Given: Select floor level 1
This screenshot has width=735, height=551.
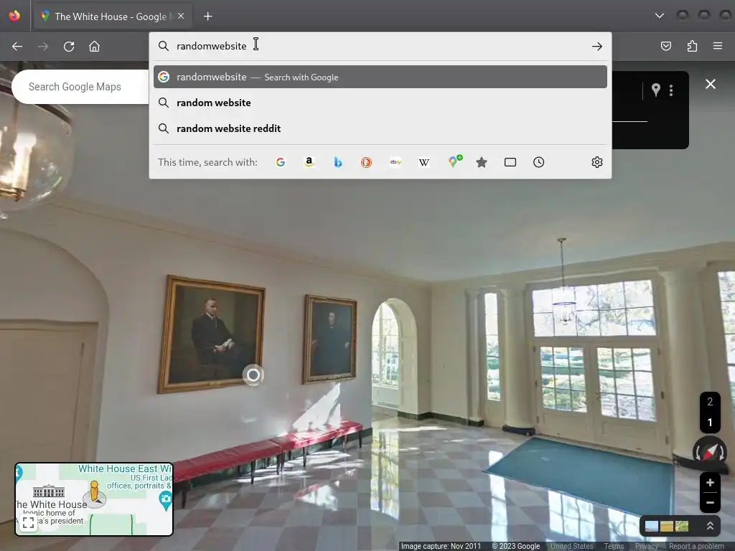Looking at the screenshot, I should tap(710, 423).
